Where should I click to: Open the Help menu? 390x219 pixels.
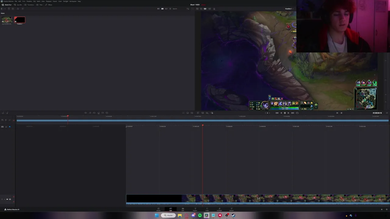(79, 1)
